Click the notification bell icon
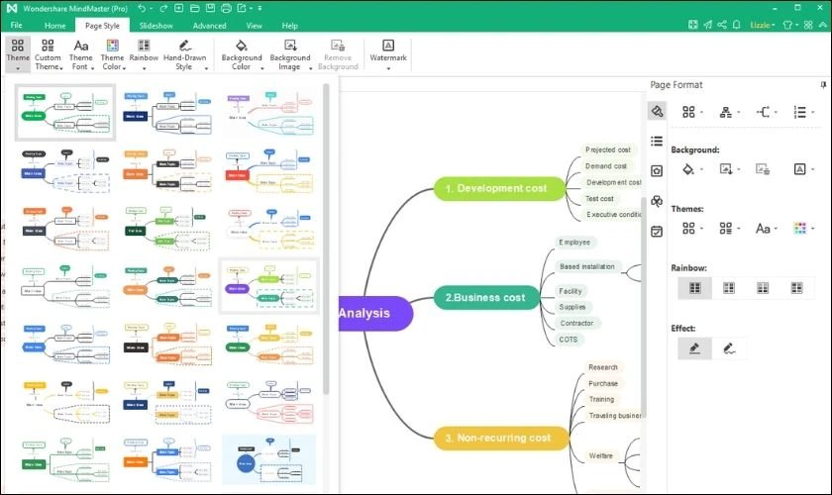The image size is (832, 495). tap(737, 25)
